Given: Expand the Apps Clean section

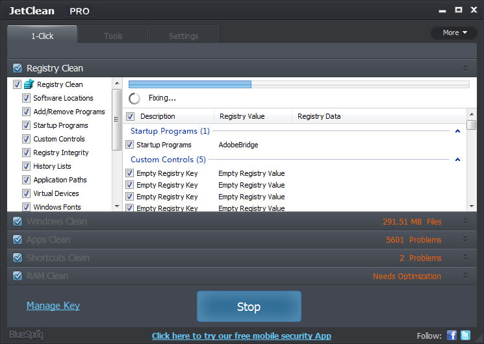Looking at the screenshot, I should (465, 240).
